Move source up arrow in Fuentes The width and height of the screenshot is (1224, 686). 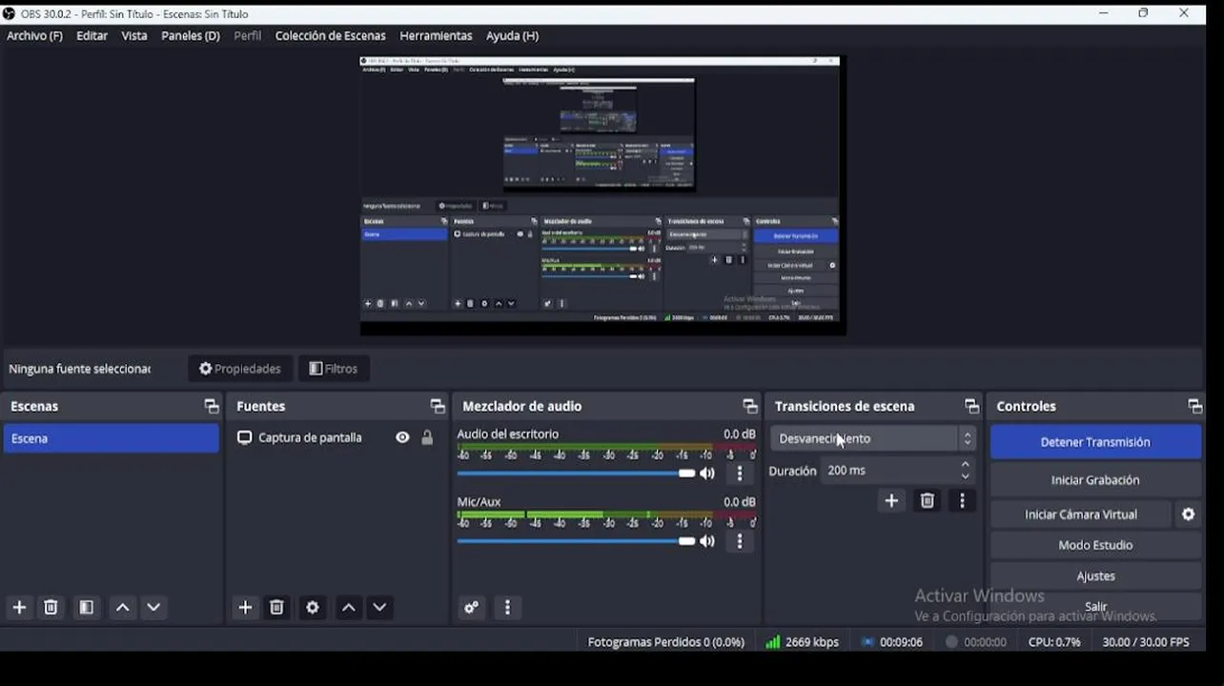pos(348,608)
